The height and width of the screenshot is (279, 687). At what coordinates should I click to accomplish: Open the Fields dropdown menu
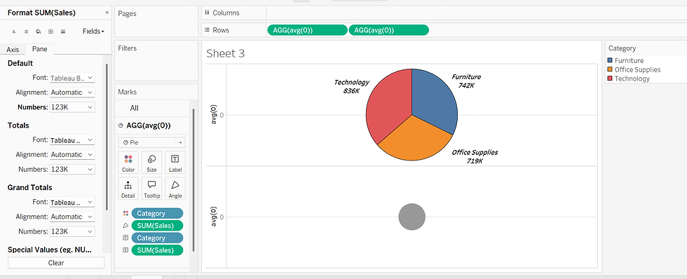(x=93, y=32)
